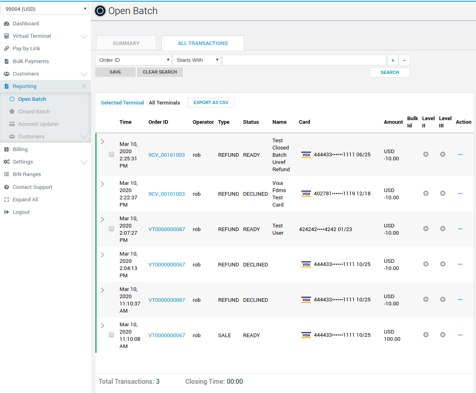Tick the checkbox for the SALE transaction

point(111,335)
